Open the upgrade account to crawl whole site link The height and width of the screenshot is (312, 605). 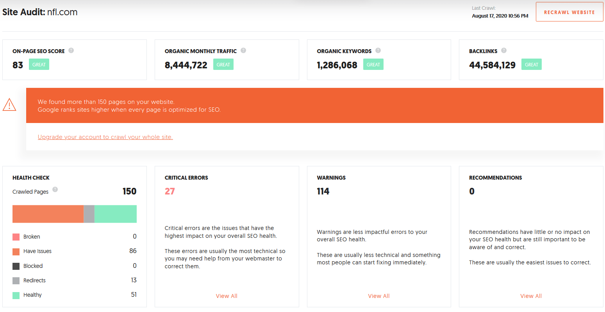[105, 137]
